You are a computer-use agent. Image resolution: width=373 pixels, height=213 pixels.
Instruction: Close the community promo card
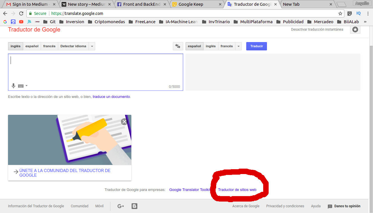[124, 122]
